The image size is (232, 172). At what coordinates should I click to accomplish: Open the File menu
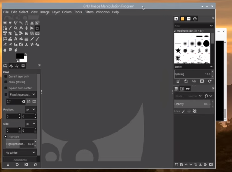point(6,12)
